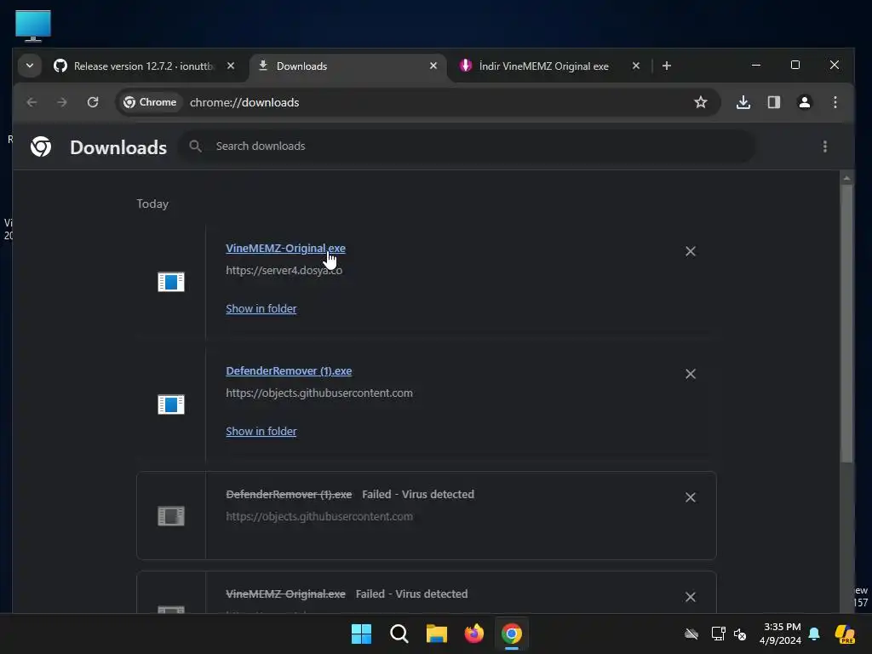Close the İndir VineMEMZ Original exe tab
The height and width of the screenshot is (654, 872).
pyautogui.click(x=635, y=66)
